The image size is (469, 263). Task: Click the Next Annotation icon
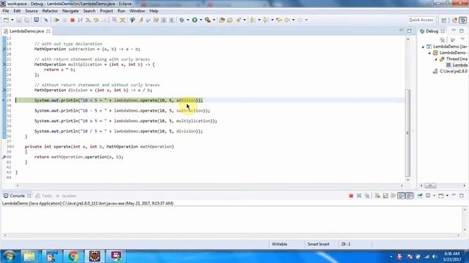pos(253,20)
